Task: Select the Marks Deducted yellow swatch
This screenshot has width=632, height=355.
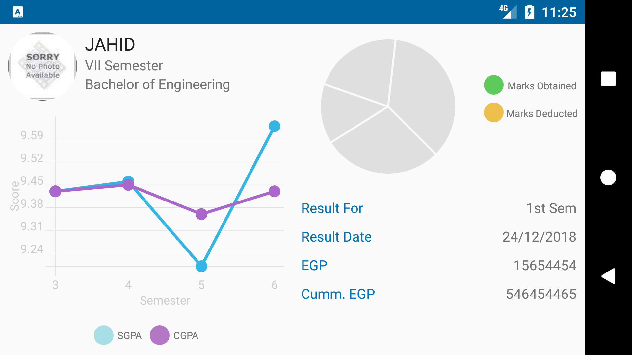Action: (x=493, y=112)
